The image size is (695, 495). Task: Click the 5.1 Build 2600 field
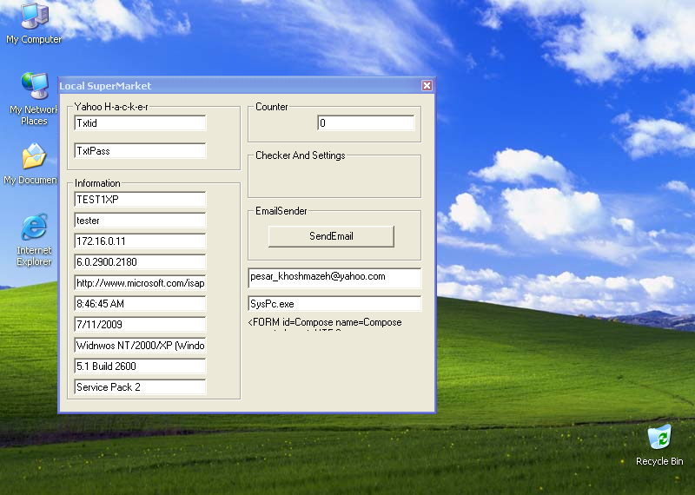coord(140,366)
